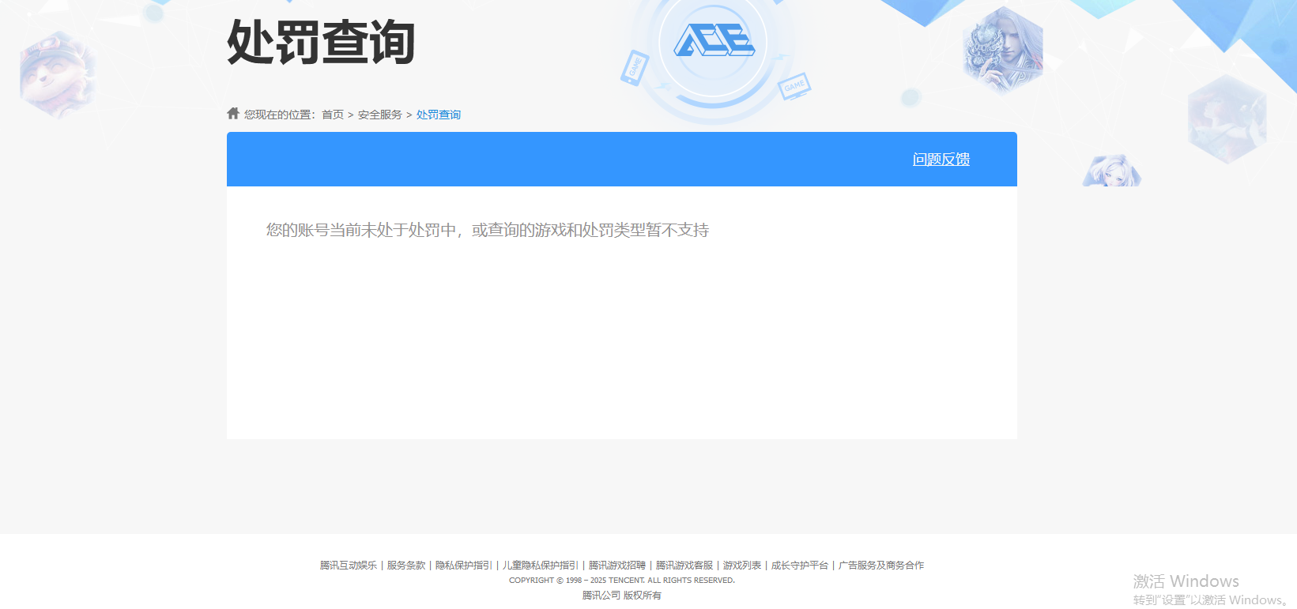Image resolution: width=1297 pixels, height=609 pixels.
Task: Open the 问题反馈 feedback link
Action: (941, 160)
